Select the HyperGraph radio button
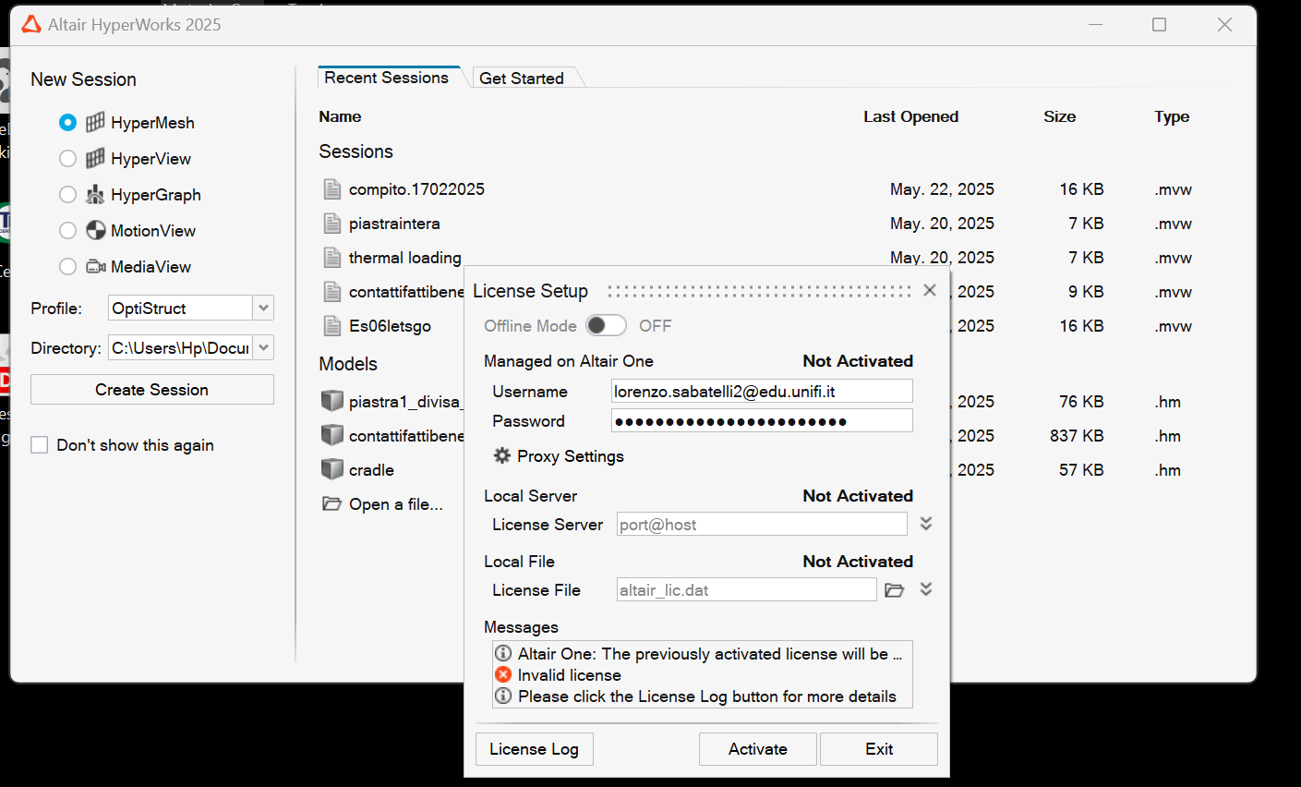Image resolution: width=1301 pixels, height=787 pixels. coord(67,194)
